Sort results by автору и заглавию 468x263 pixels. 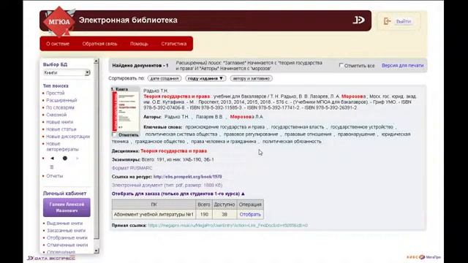251,78
